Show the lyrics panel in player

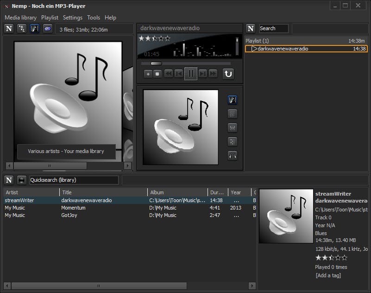coord(233,114)
